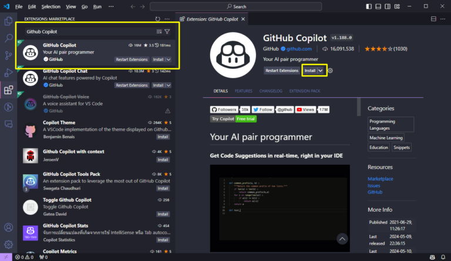Open the Accounts icon
Image resolution: width=451 pixels, height=261 pixels.
click(8, 228)
